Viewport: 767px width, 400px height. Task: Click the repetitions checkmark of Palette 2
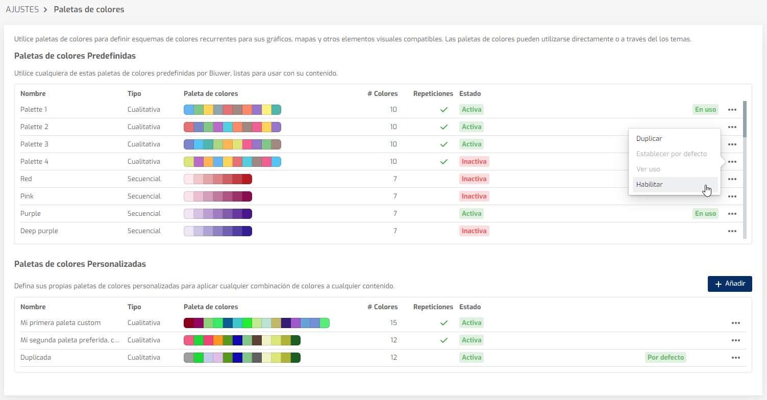pos(444,127)
